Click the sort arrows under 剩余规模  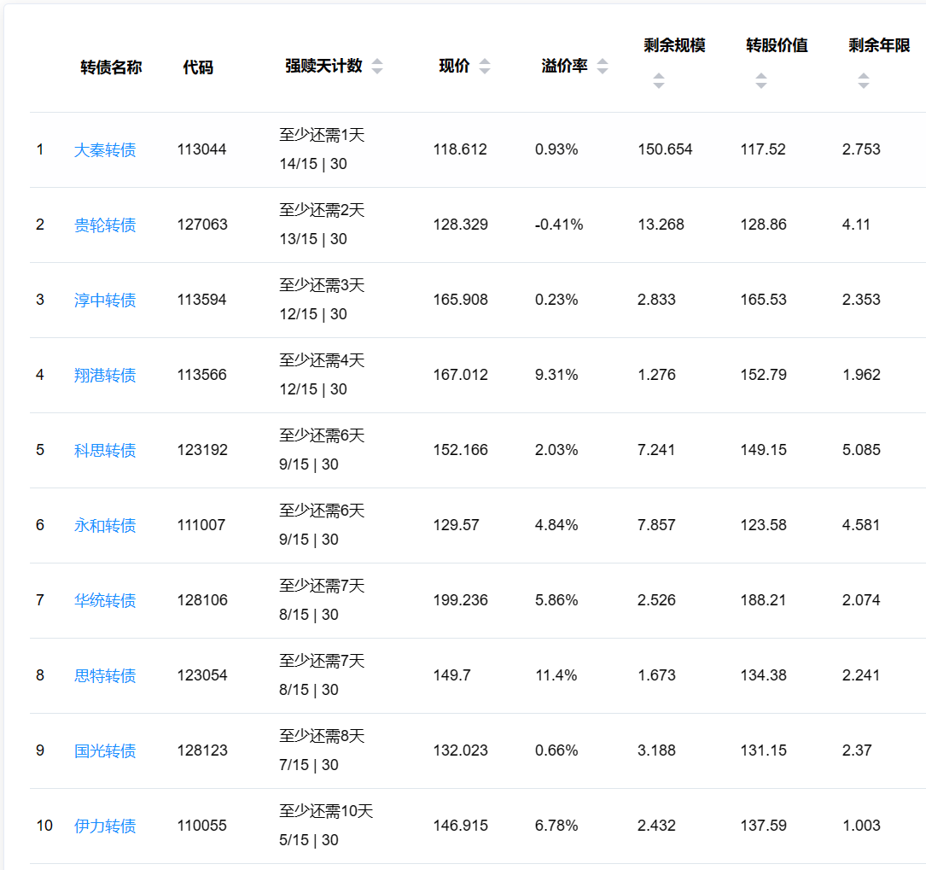[658, 81]
